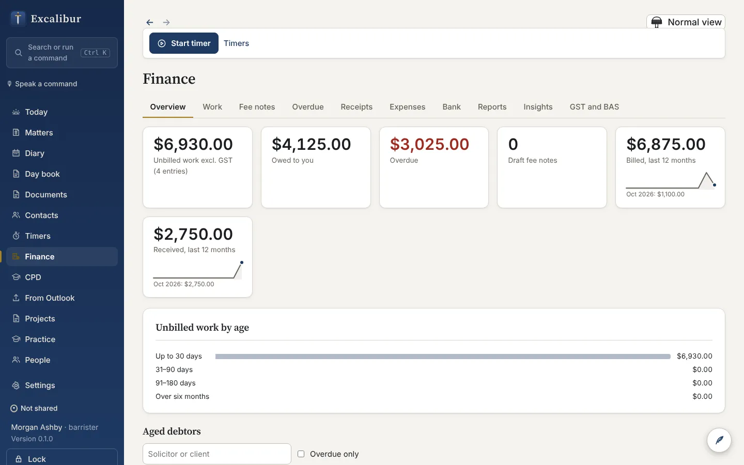Image resolution: width=744 pixels, height=465 pixels.
Task: Select the Receipts tab
Action: click(357, 107)
